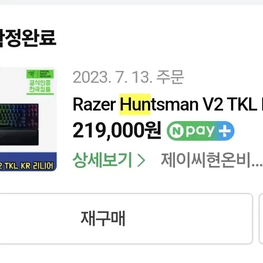Click the 2023. 7. 13. 주문 order date
The height and width of the screenshot is (263, 263).
[x=128, y=77]
